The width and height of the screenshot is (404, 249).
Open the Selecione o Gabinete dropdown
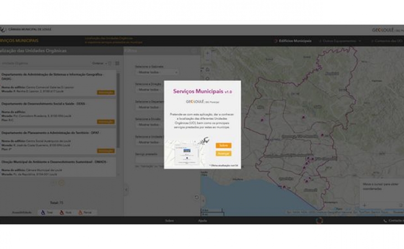(x=157, y=72)
